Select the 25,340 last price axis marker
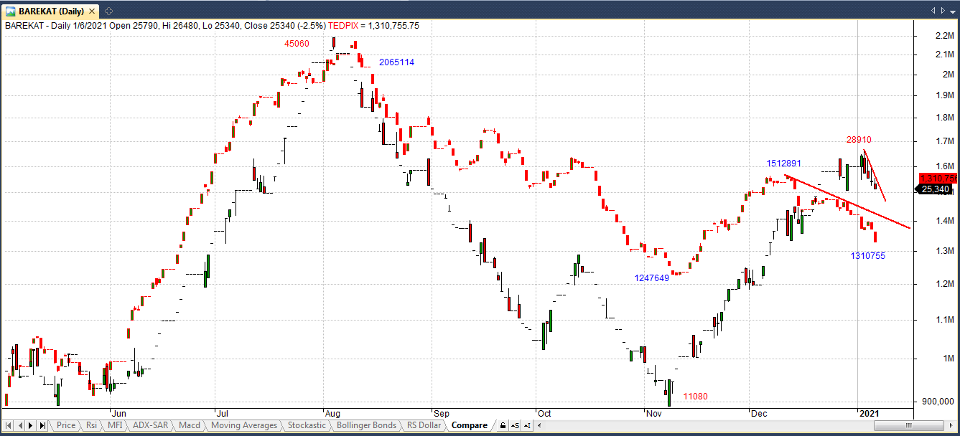960x436 pixels. tap(936, 189)
